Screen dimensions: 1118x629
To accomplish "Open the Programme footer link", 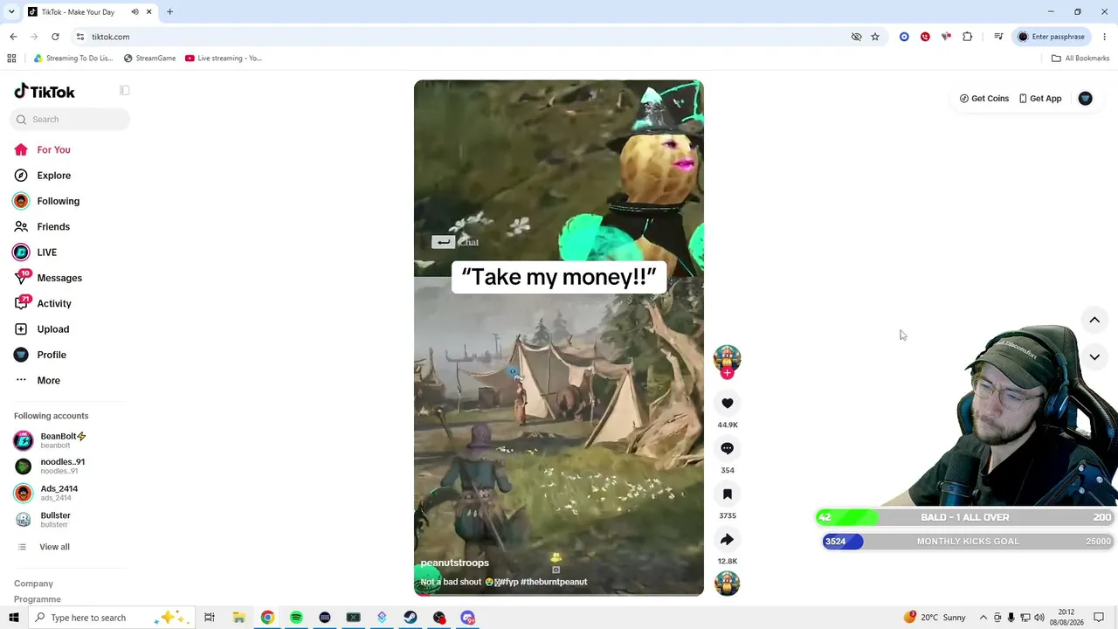I will coord(38,599).
